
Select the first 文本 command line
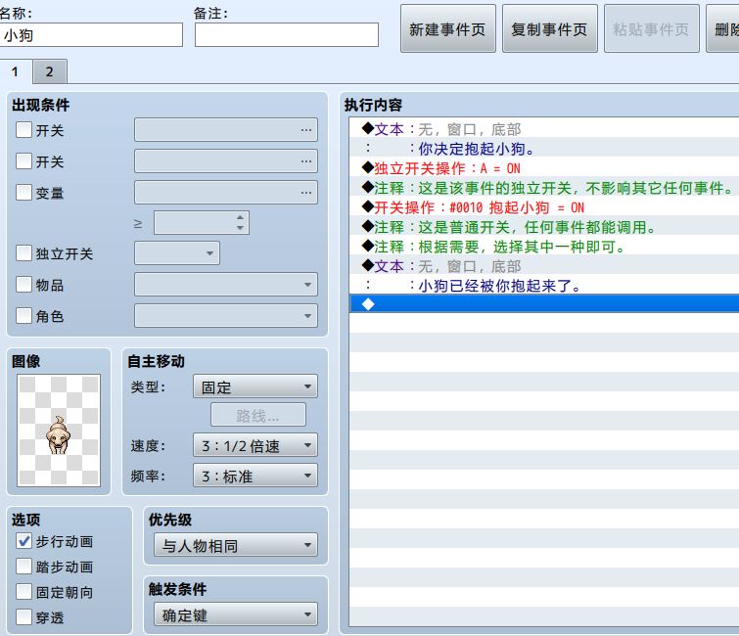544,128
